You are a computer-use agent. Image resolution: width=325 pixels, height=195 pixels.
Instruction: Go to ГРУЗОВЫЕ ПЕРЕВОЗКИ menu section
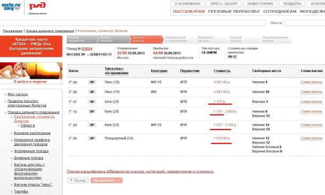coord(234,12)
